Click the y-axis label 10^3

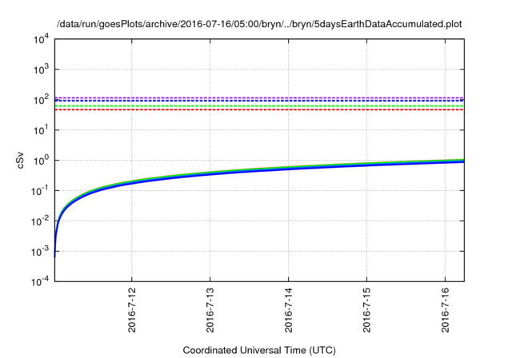pos(41,70)
